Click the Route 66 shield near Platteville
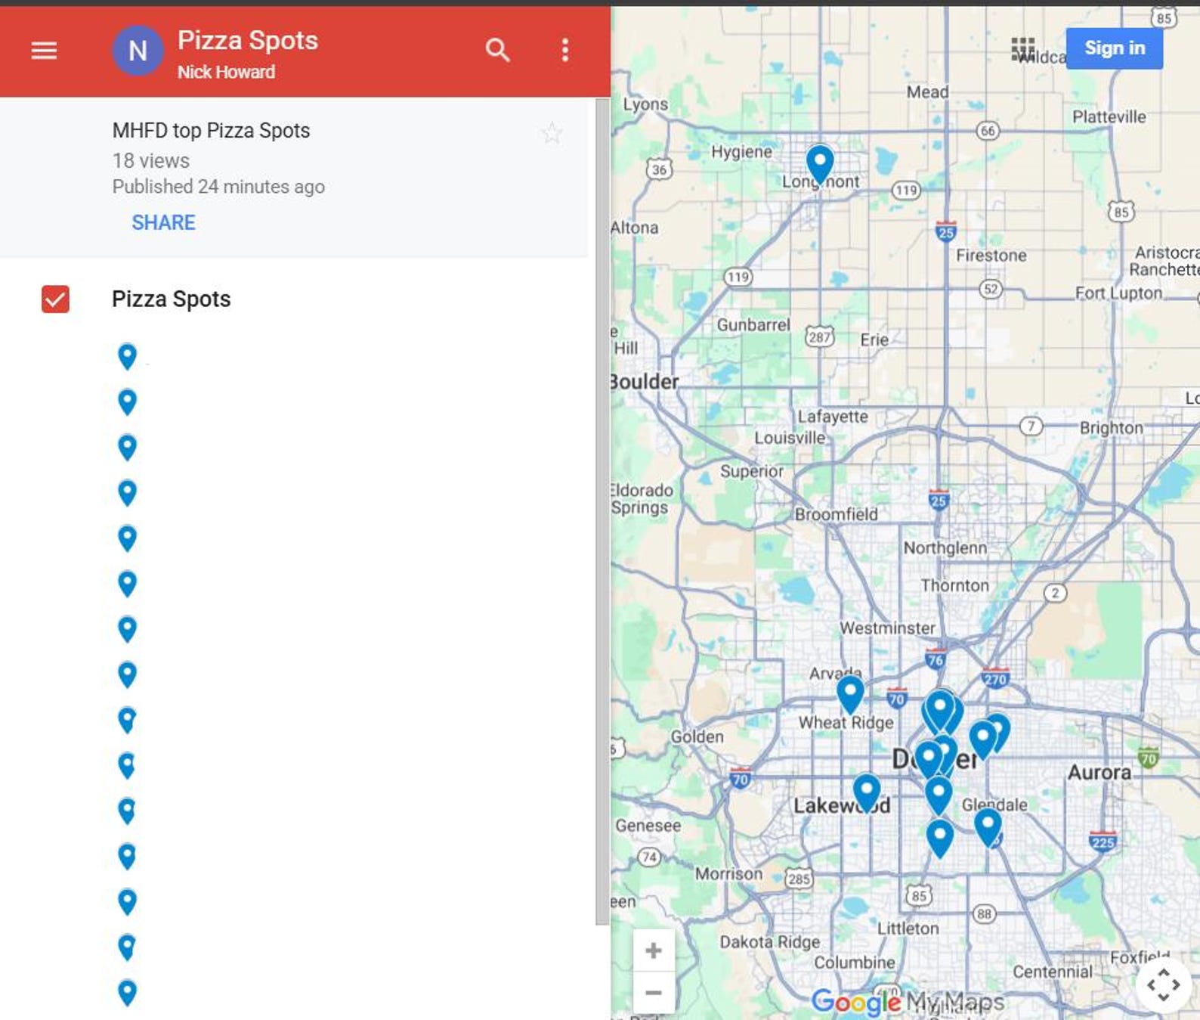The image size is (1200, 1020). click(x=988, y=131)
